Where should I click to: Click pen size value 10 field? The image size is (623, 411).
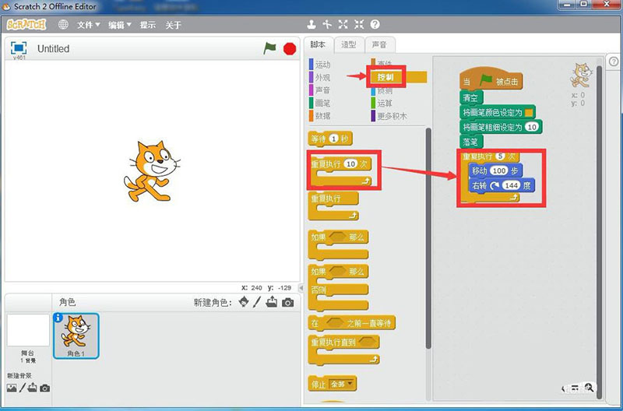tap(532, 127)
